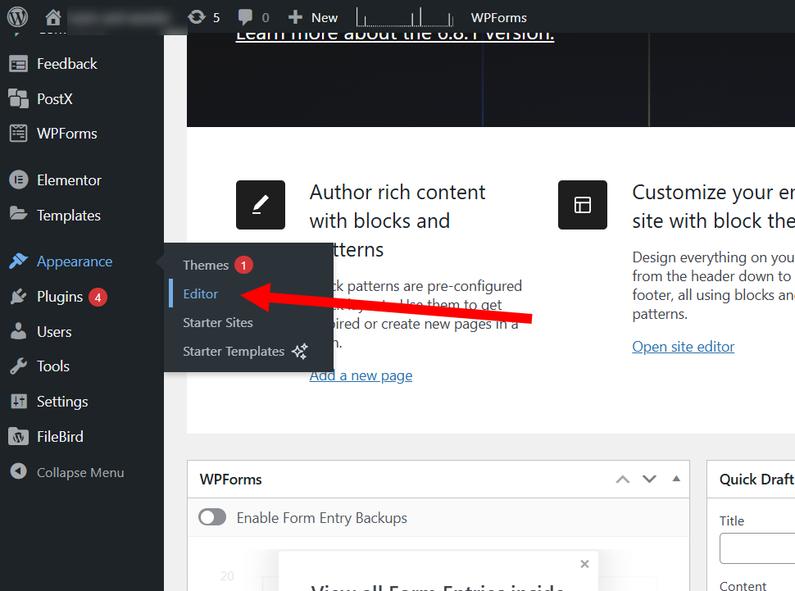
Task: Open the WordPress logo menu
Action: point(17,17)
